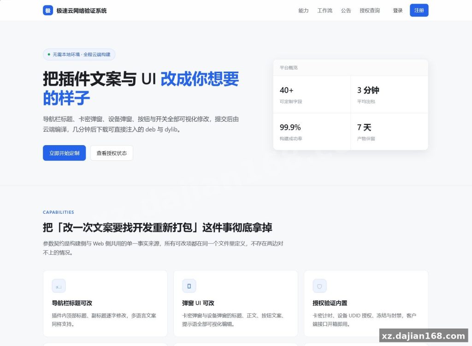Open the 工作流 nav item

(x=325, y=11)
